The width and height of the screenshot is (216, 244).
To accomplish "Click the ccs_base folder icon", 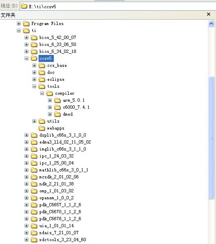I will (42, 66).
